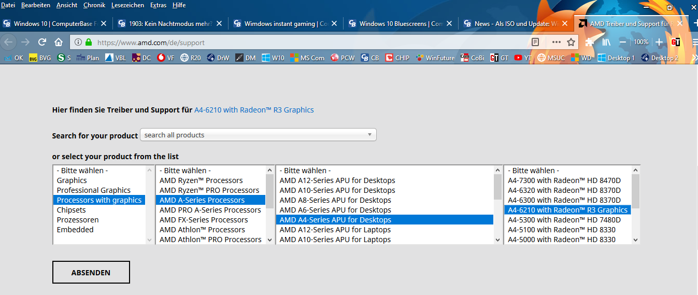The image size is (698, 295).
Task: Show site information via the info icon
Action: 78,42
